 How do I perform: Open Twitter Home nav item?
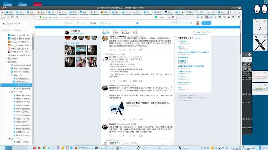(x=69, y=23)
